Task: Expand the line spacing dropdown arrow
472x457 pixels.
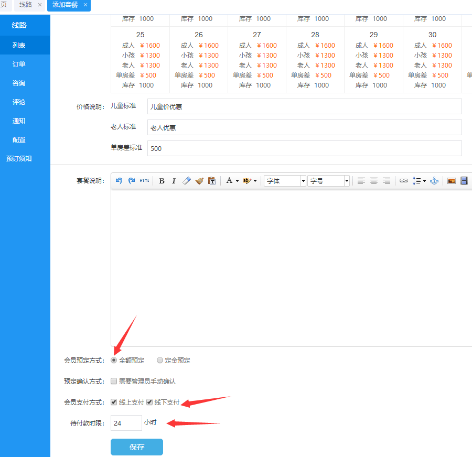Action: (424, 181)
